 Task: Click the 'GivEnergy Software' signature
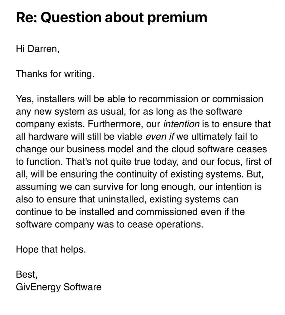click(x=59, y=287)
